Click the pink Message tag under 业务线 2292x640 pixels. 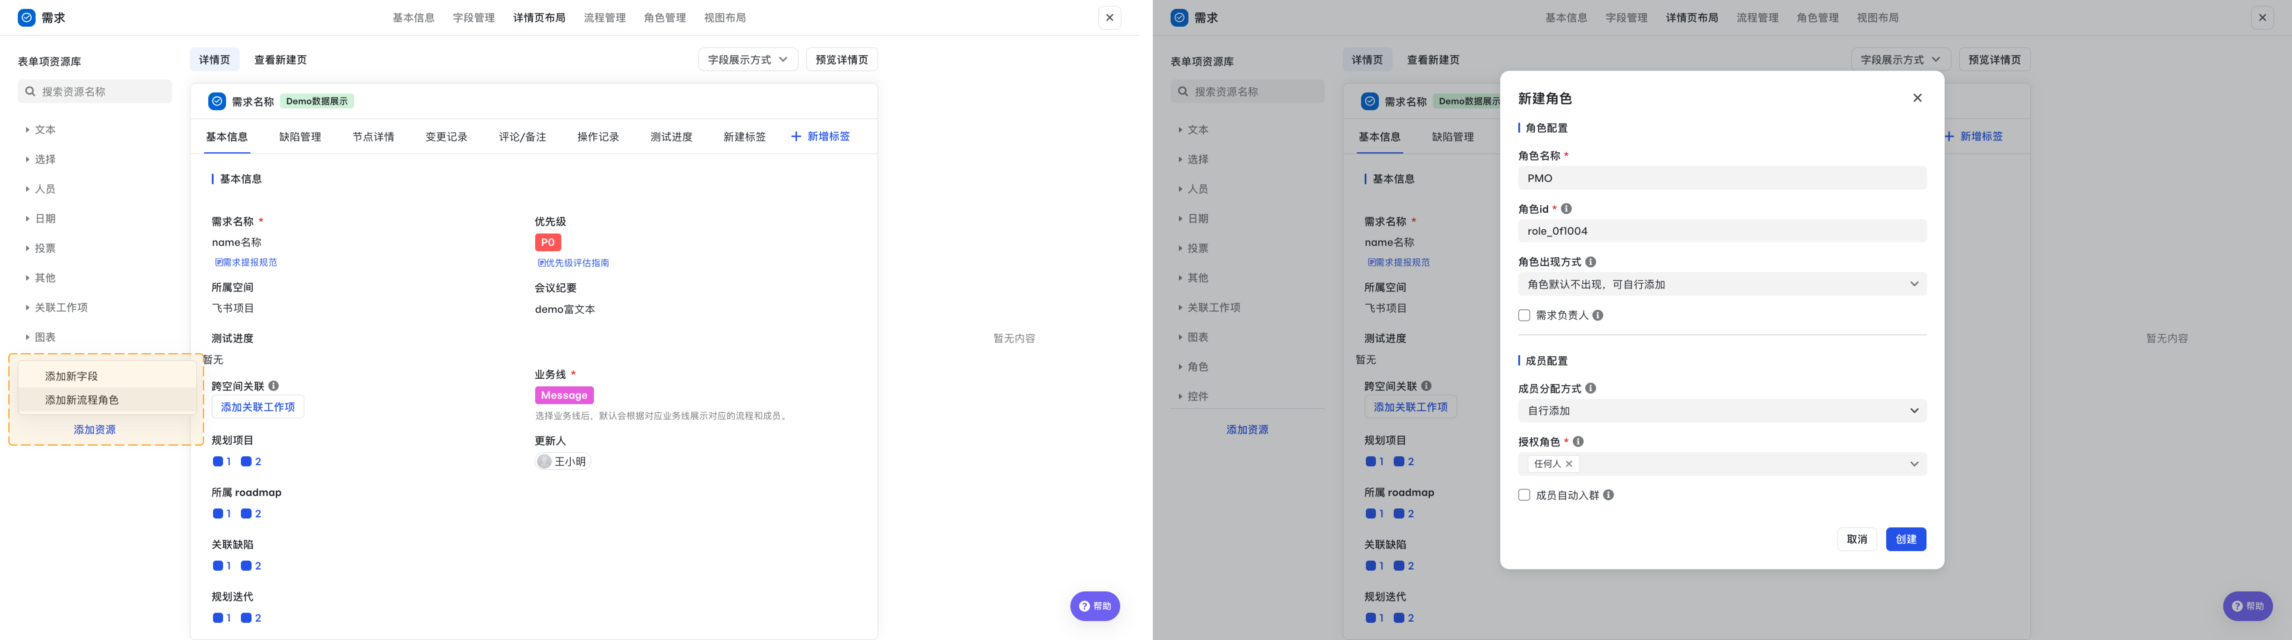pyautogui.click(x=564, y=396)
